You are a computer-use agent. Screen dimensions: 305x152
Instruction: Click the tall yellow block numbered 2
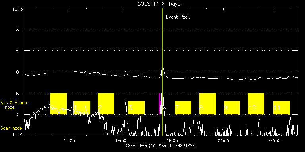pyautogui.click(x=106, y=104)
